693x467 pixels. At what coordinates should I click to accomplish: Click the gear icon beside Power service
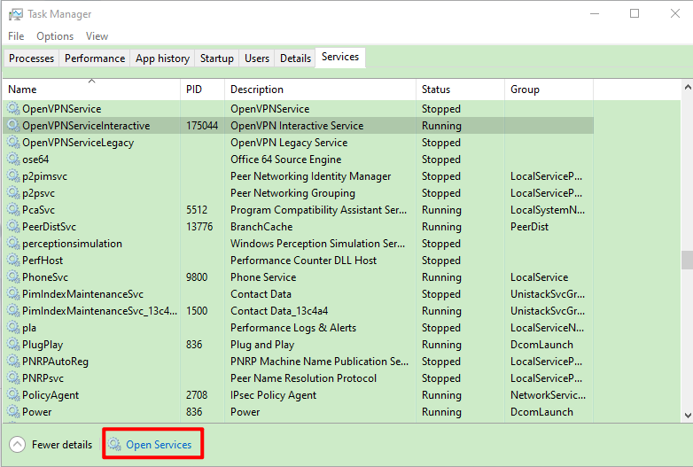click(13, 411)
